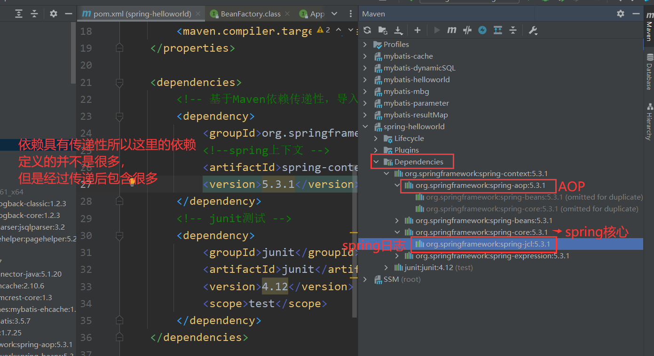Collapse spring-helloworld project node

click(x=365, y=126)
